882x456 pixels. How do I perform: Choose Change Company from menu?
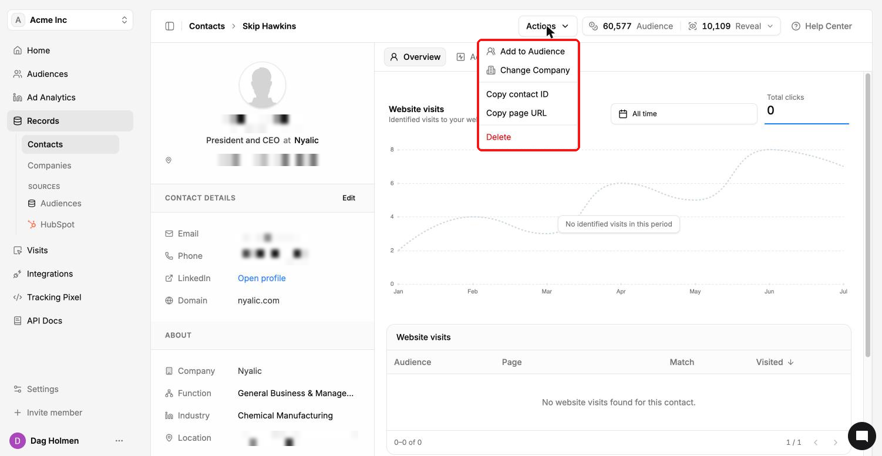528,70
